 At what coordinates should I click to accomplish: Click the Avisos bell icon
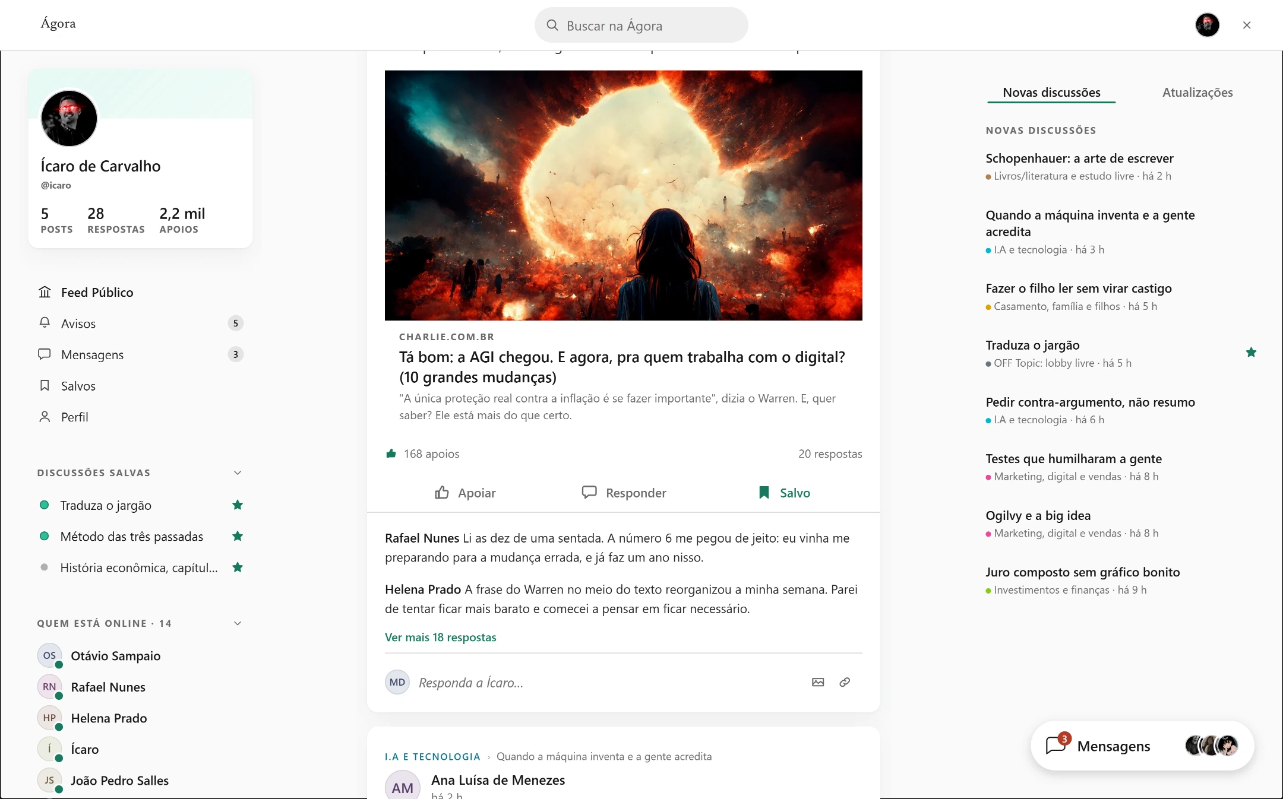click(x=45, y=323)
